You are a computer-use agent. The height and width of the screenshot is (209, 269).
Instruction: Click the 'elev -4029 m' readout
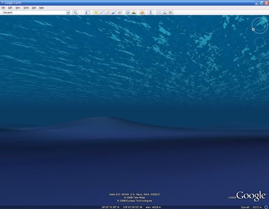coord(153,207)
